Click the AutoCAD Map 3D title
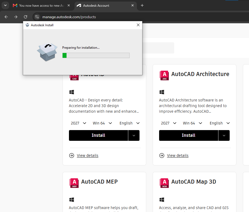The image size is (249, 212). tap(194, 182)
